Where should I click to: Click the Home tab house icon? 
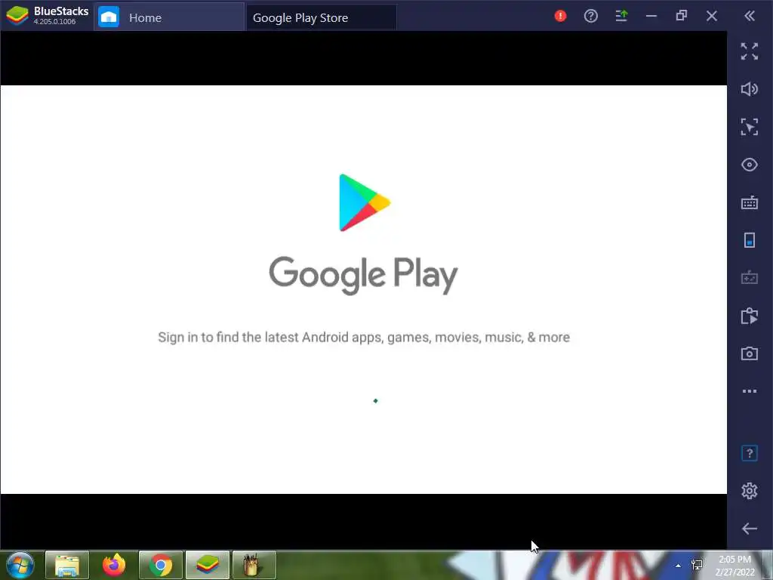click(109, 17)
